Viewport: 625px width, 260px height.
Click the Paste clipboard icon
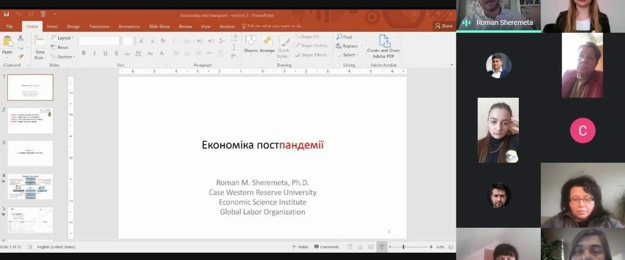[x=7, y=41]
